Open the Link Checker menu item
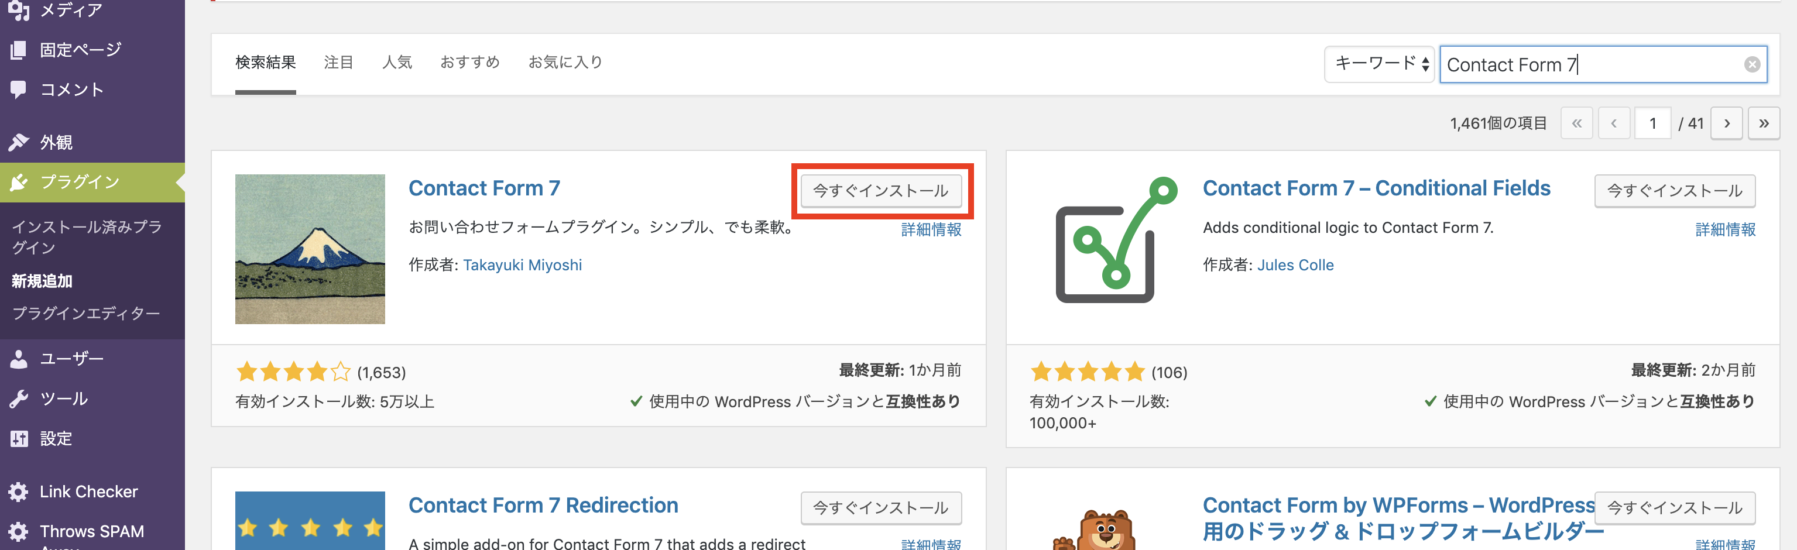The image size is (1797, 550). [88, 491]
